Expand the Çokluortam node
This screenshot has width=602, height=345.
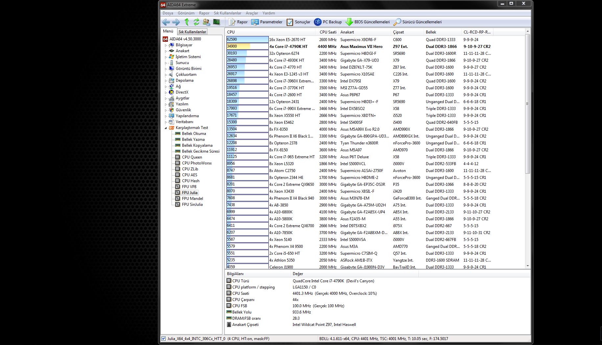(166, 75)
